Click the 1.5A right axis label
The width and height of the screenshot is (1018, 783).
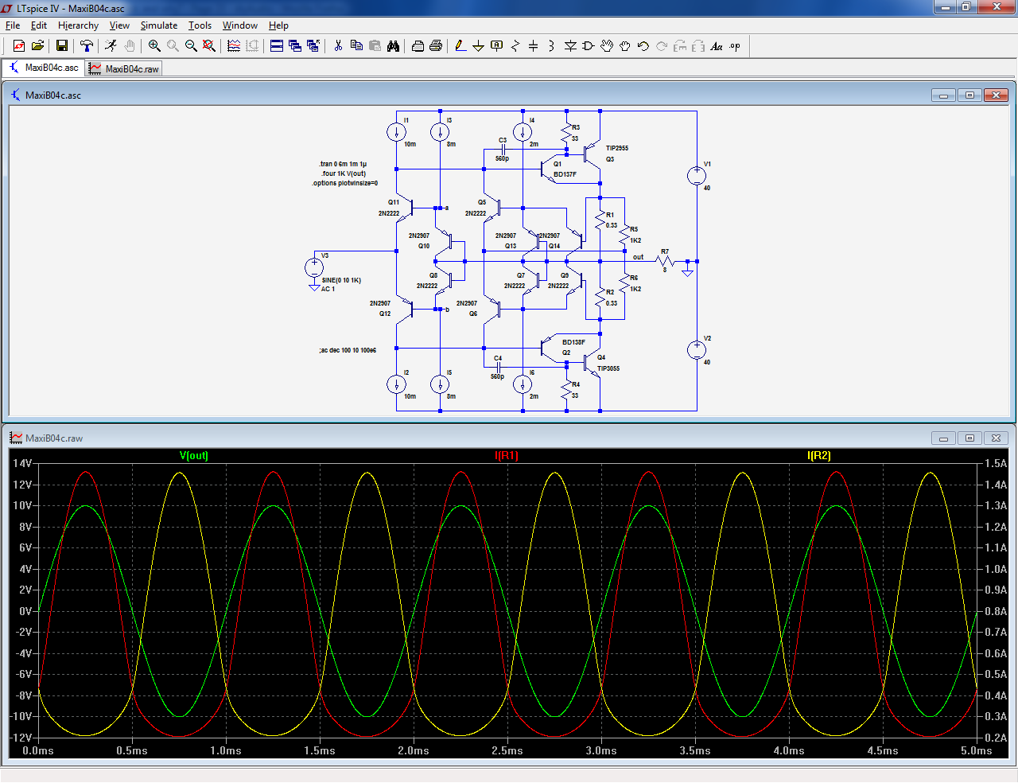click(996, 464)
